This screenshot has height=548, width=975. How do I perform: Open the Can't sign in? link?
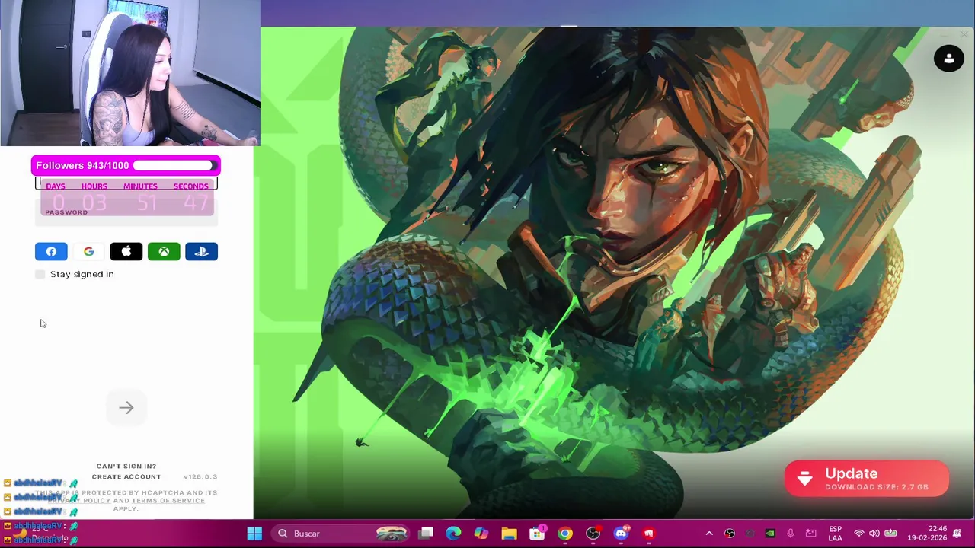click(126, 466)
